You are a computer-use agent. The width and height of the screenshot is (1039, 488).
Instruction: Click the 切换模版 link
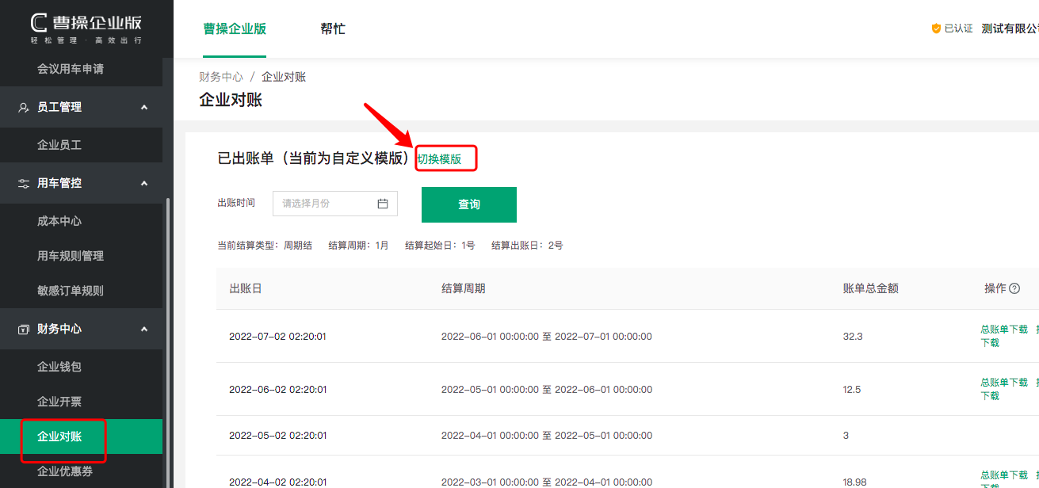440,159
